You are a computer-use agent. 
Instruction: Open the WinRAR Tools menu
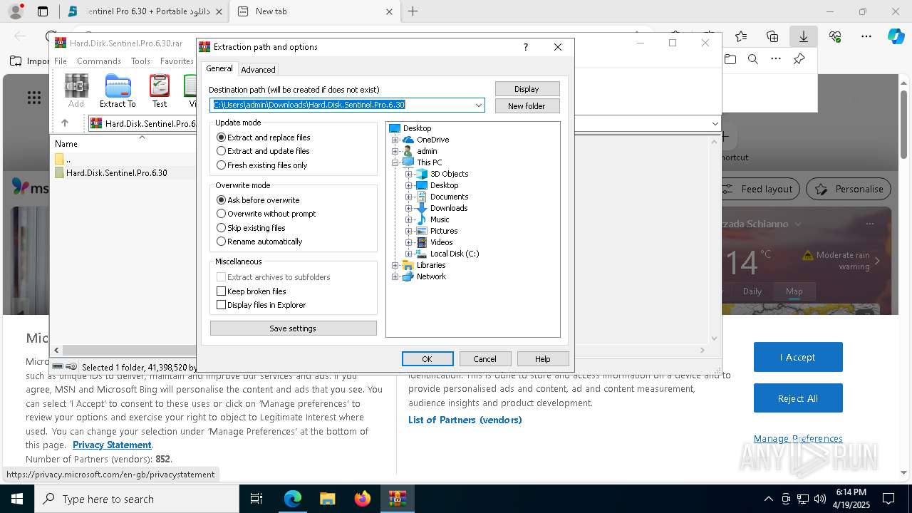(140, 61)
